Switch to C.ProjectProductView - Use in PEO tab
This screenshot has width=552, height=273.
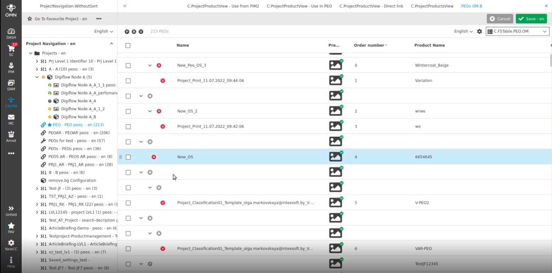click(299, 6)
